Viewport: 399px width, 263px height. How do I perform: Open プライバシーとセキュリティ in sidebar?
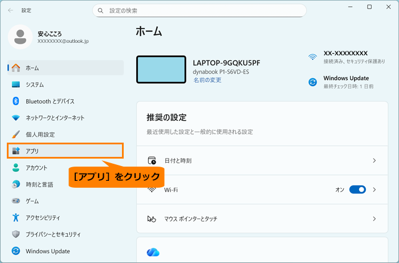click(x=53, y=234)
